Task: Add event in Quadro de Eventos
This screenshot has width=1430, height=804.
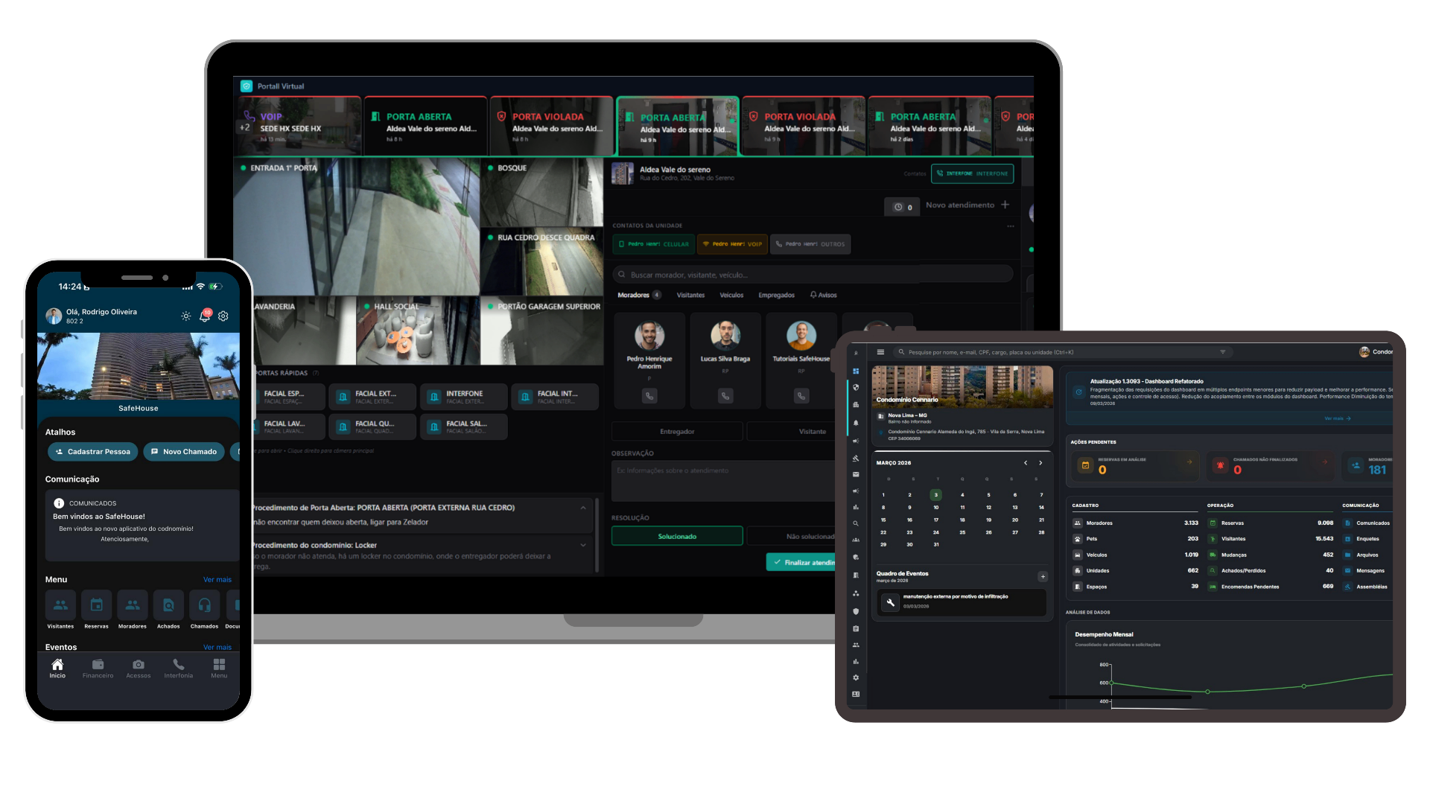Action: 1043,577
